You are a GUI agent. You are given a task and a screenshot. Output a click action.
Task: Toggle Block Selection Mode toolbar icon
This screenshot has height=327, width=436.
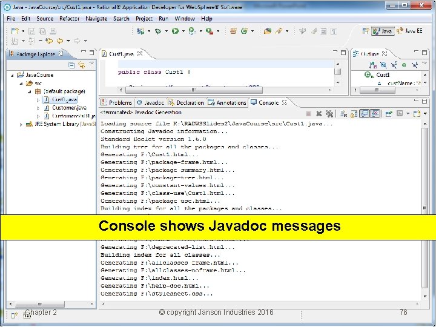tap(323, 31)
